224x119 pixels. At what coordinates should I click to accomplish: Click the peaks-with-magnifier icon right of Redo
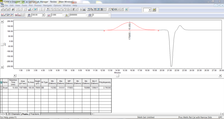tap(48, 9)
